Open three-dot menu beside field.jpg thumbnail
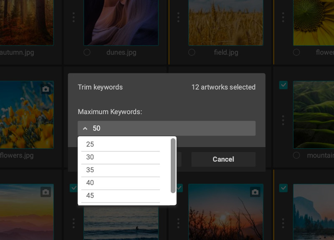334x240 pixels. click(x=178, y=17)
